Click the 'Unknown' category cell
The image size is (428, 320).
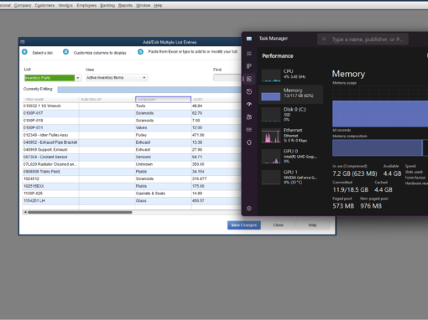click(163, 164)
